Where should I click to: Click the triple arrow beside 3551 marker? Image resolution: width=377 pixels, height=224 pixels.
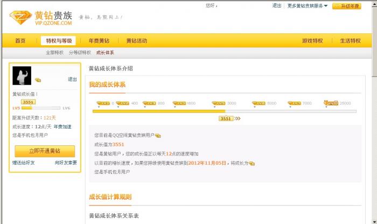click(238, 118)
